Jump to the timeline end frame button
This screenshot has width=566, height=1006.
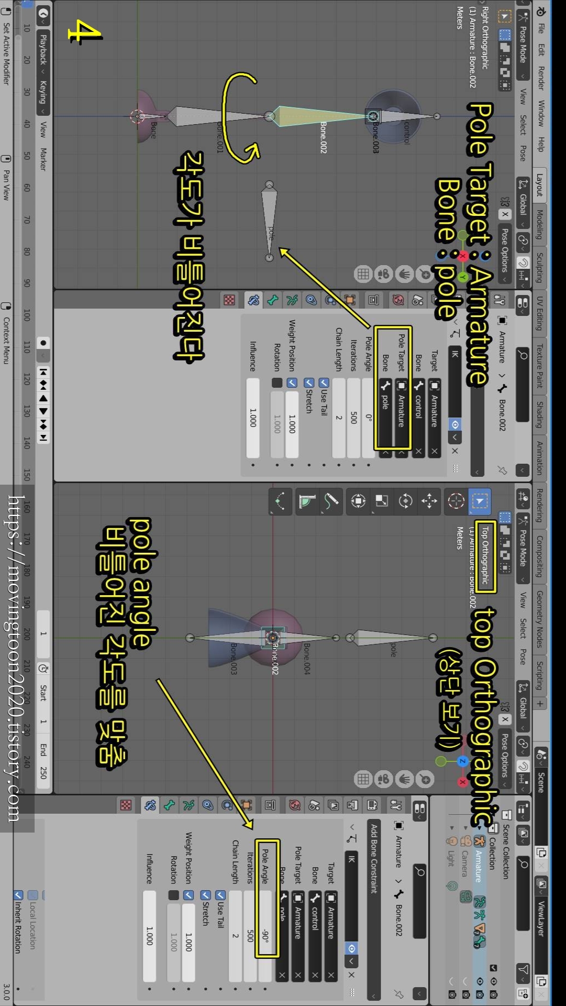pyautogui.click(x=43, y=438)
